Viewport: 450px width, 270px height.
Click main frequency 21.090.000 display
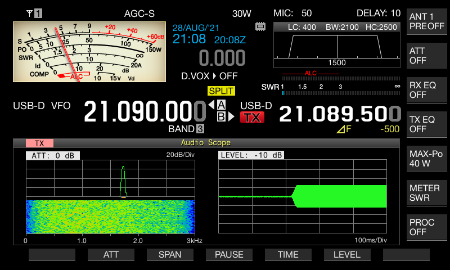coord(145,111)
